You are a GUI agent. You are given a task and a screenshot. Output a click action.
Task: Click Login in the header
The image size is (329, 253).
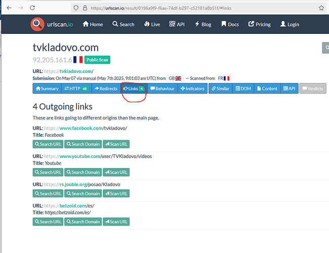click(x=290, y=24)
